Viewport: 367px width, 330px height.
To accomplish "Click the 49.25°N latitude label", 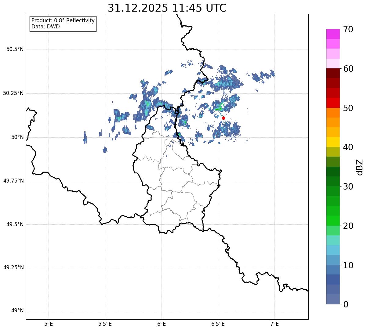I will [x=13, y=268].
